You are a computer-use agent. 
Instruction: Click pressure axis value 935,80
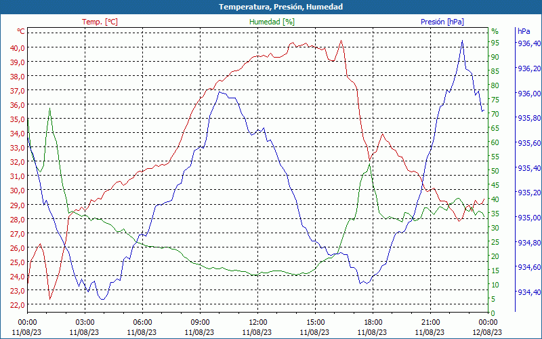click(528, 118)
